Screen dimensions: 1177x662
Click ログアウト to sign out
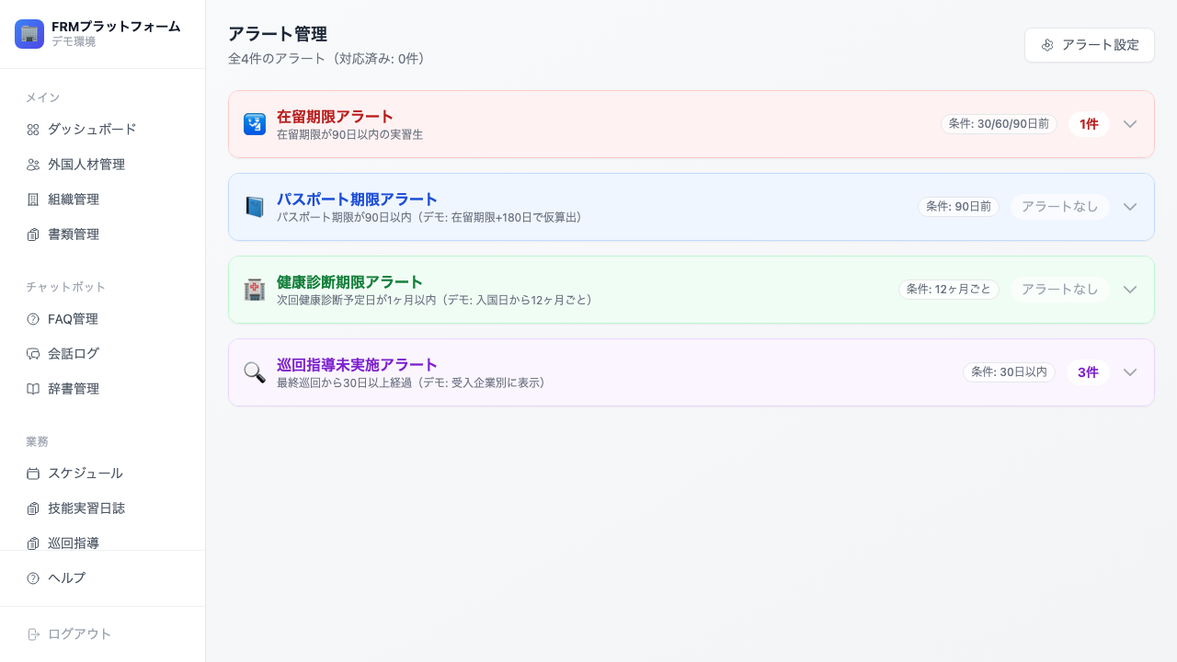103,634
